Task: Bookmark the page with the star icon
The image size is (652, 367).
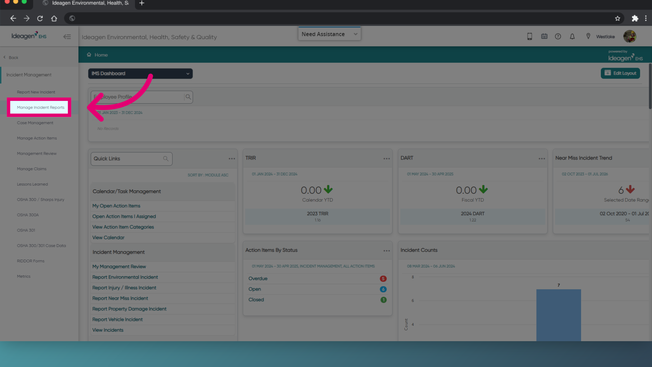Action: coord(617,18)
